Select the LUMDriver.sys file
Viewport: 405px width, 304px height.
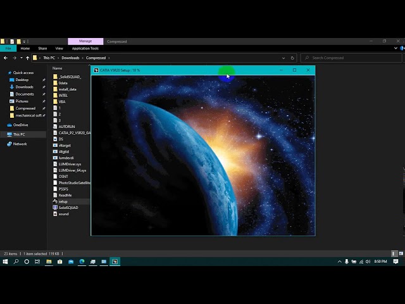[x=70, y=164]
